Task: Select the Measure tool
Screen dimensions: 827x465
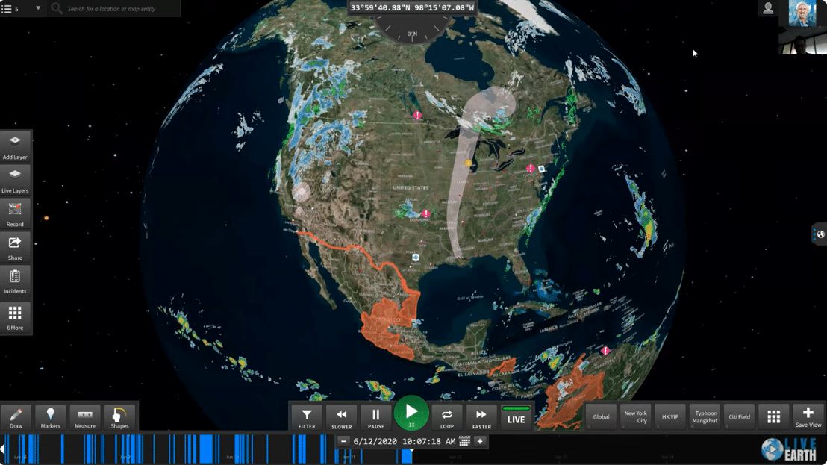Action: [x=85, y=417]
